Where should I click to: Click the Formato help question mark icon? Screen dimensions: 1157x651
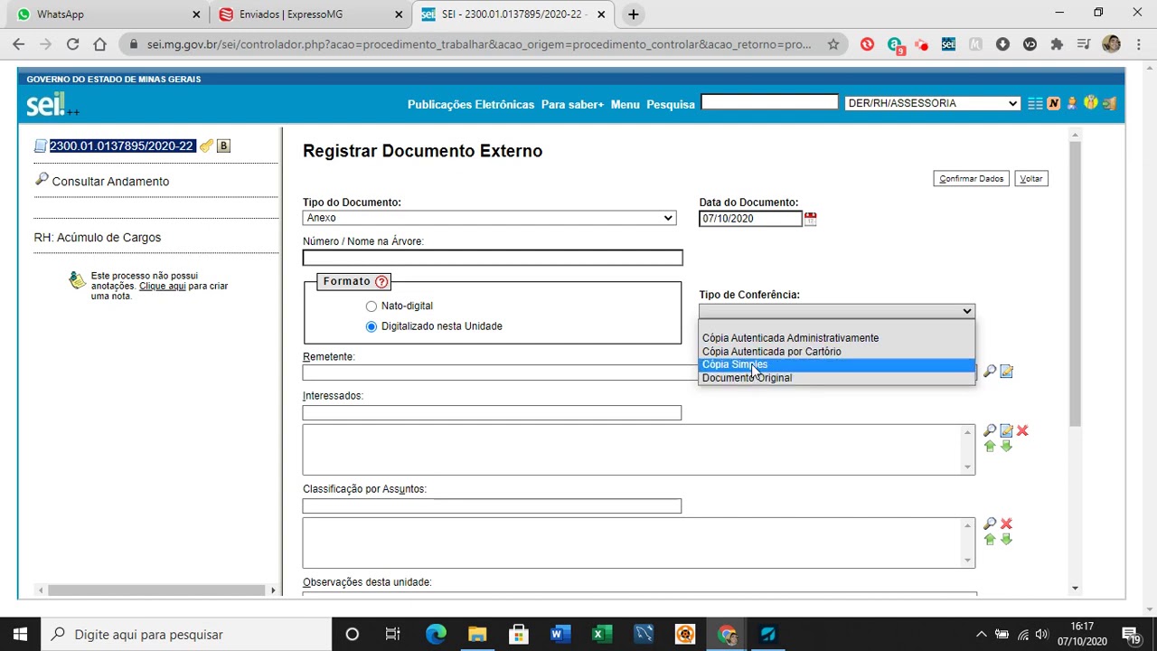[381, 281]
